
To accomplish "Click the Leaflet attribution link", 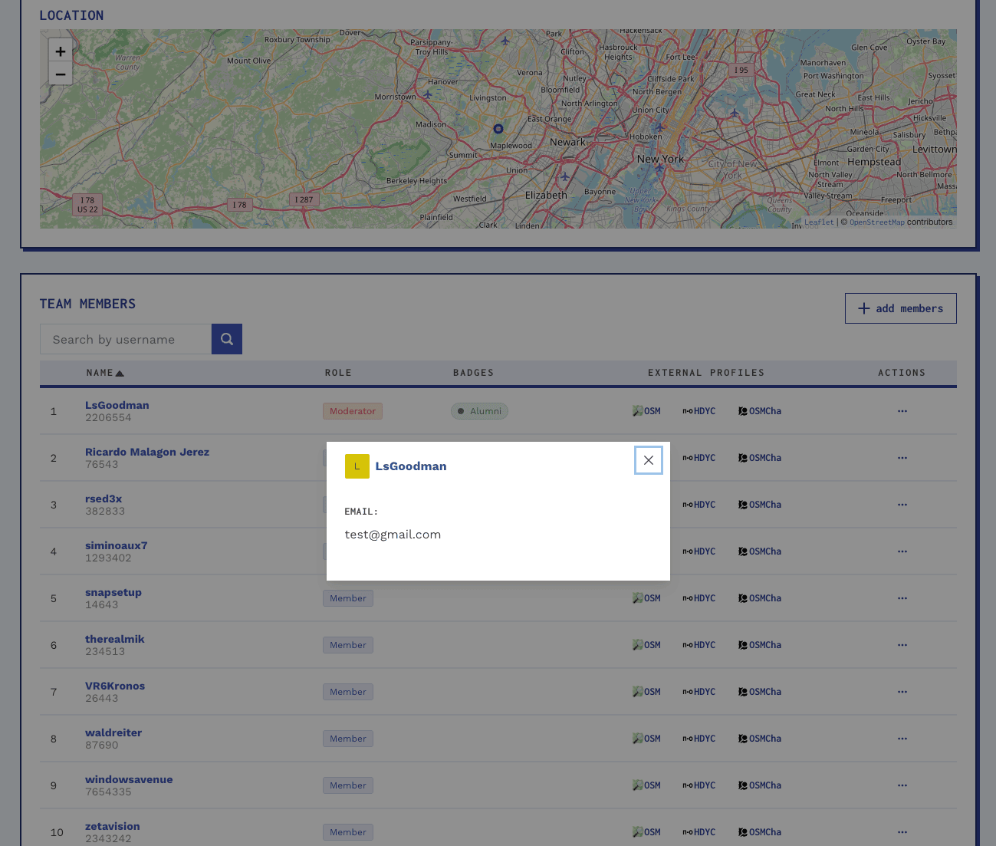I will pyautogui.click(x=818, y=222).
